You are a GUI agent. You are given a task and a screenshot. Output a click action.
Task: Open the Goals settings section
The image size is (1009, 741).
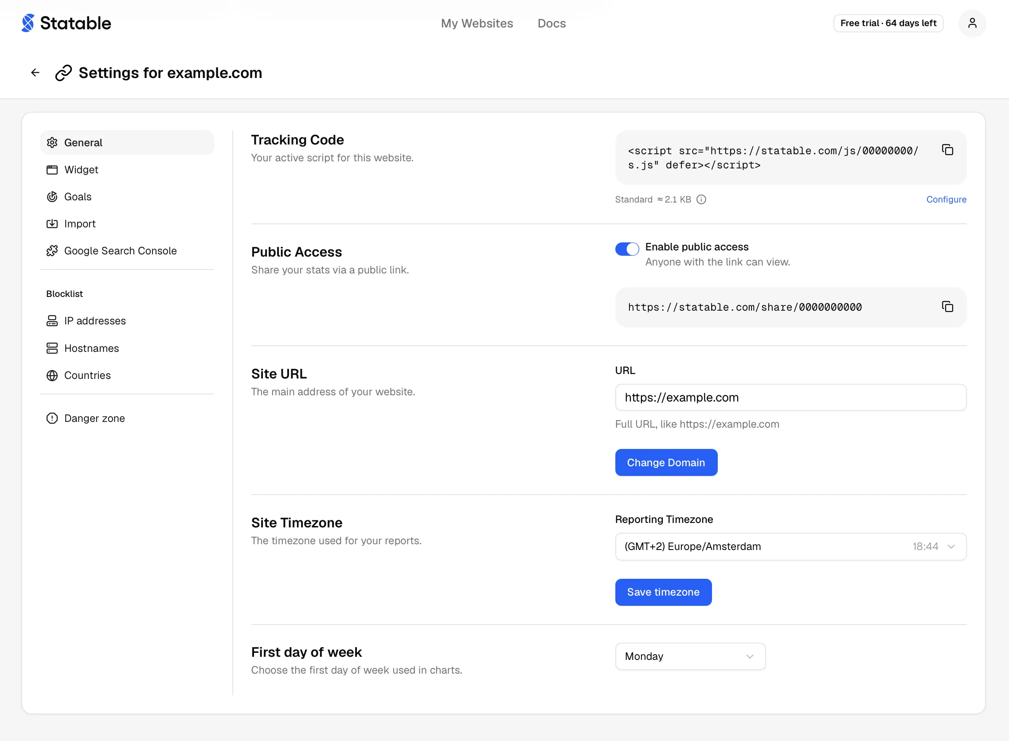click(x=127, y=197)
